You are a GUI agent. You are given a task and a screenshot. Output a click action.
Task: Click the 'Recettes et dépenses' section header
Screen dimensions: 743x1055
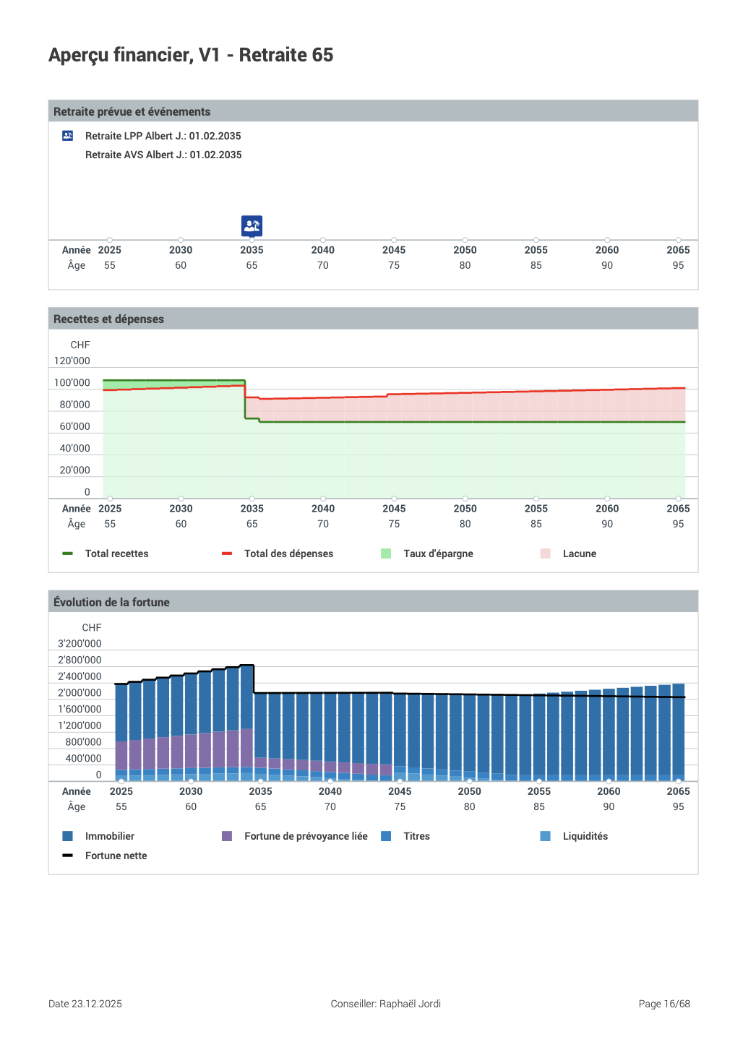click(109, 319)
